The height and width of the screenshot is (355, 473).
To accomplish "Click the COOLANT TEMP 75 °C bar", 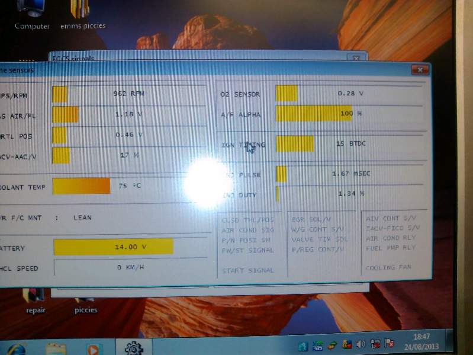I will (x=81, y=186).
